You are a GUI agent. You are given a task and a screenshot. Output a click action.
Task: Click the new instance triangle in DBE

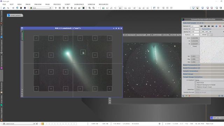[183, 96]
